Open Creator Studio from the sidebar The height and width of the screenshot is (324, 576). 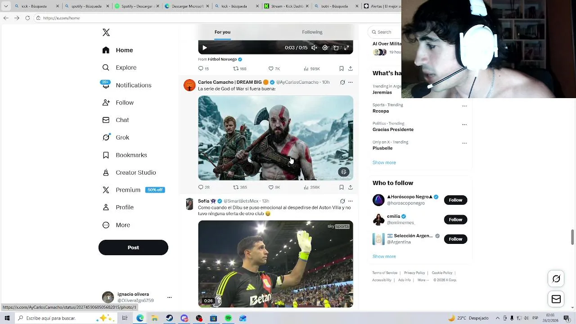(x=129, y=172)
